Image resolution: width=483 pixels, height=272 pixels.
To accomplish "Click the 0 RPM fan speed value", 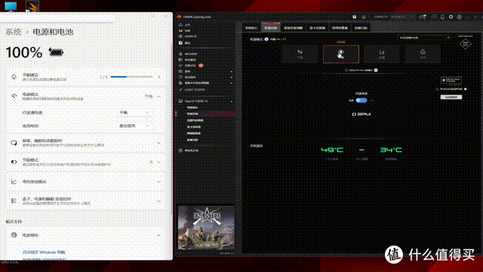I will coord(361,114).
